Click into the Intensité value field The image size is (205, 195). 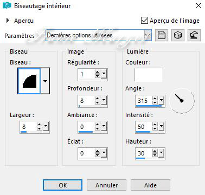[x=144, y=127]
